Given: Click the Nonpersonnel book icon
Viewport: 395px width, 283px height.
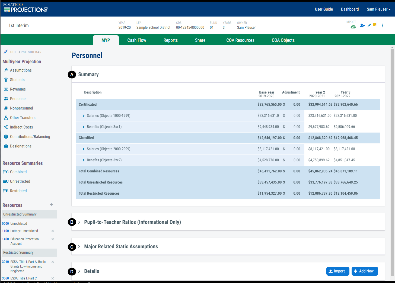Looking at the screenshot, I should click(6, 108).
